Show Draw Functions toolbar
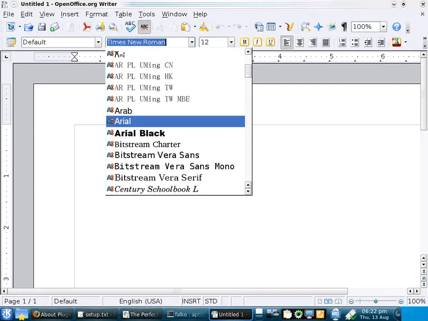428x321 pixels. 289,27
